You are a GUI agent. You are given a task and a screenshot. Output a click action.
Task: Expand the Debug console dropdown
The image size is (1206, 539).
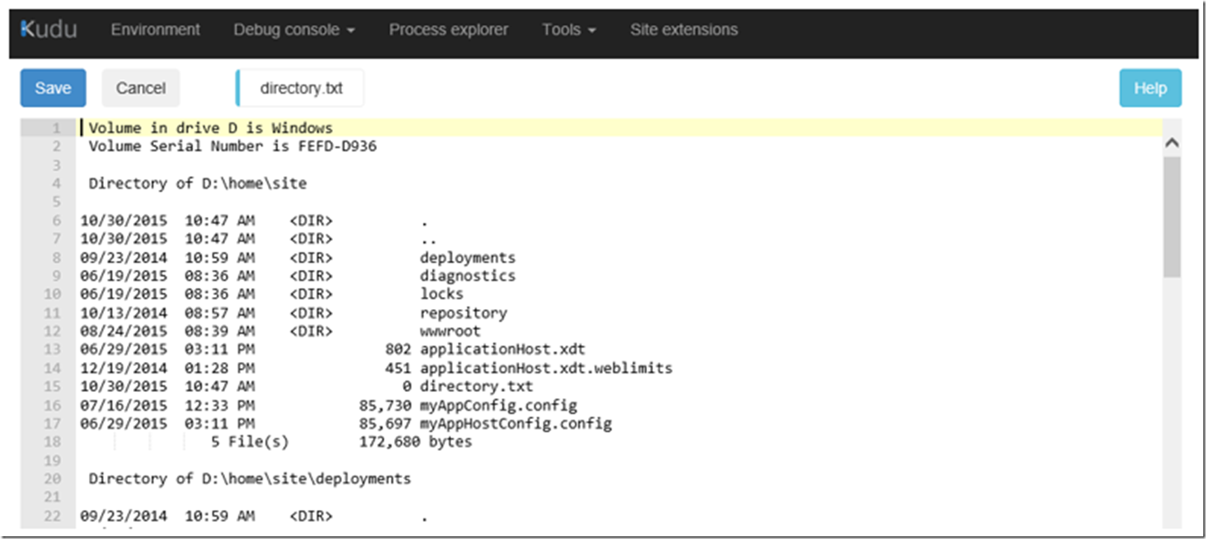[x=294, y=30]
